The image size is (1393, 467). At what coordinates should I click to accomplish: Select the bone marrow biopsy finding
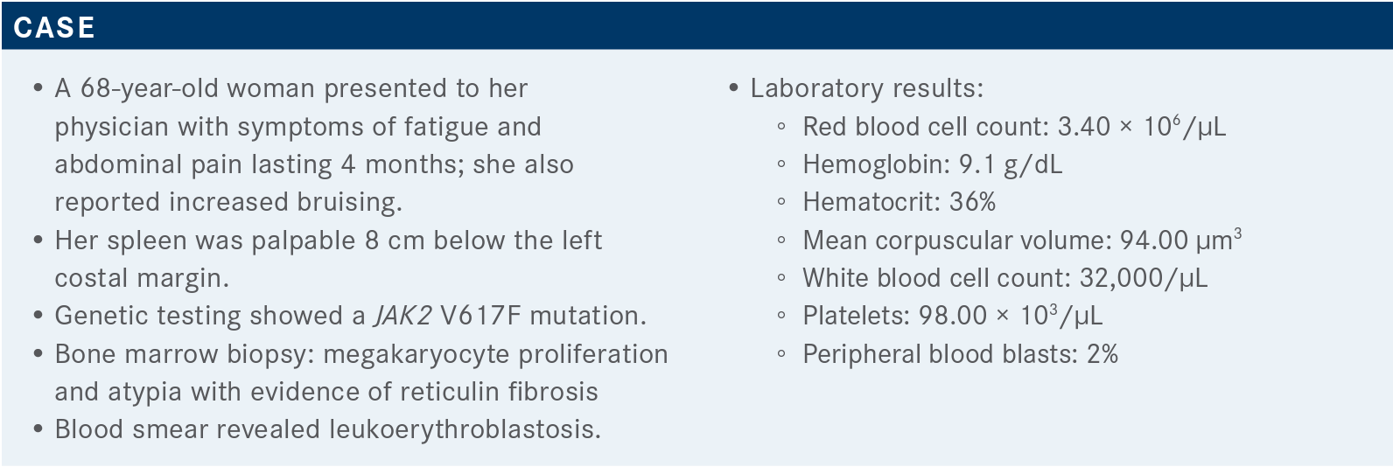point(360,373)
